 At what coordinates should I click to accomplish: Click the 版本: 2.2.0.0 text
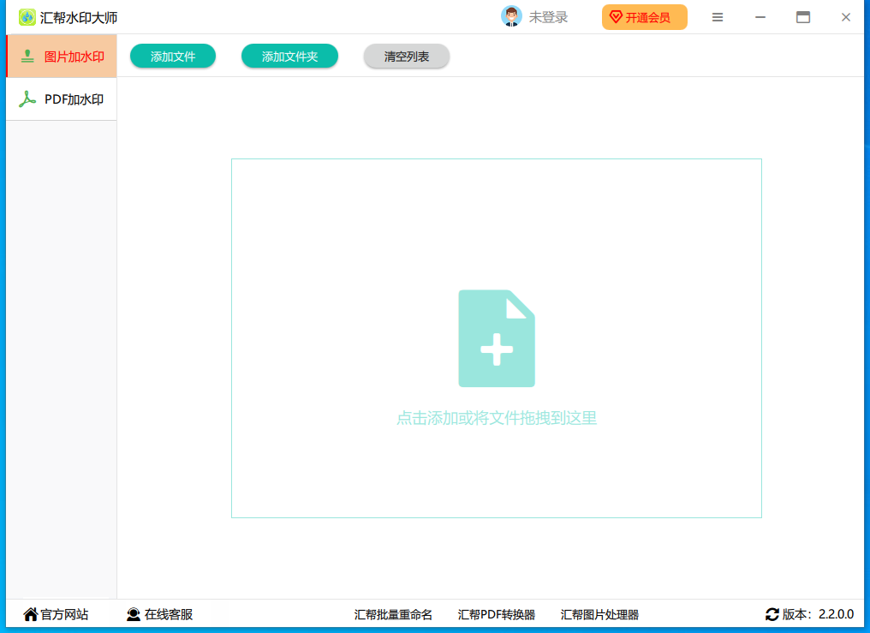(818, 614)
